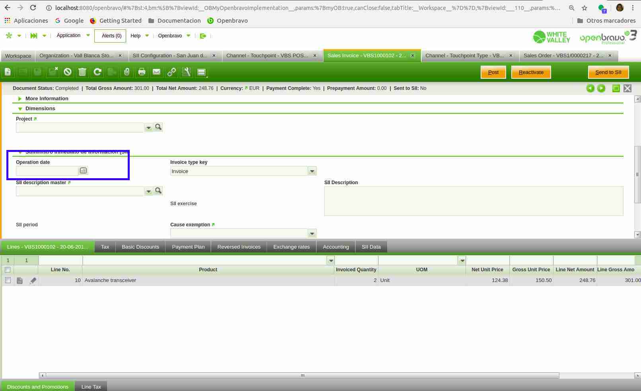Open the Invoice type key dropdown

click(x=312, y=171)
